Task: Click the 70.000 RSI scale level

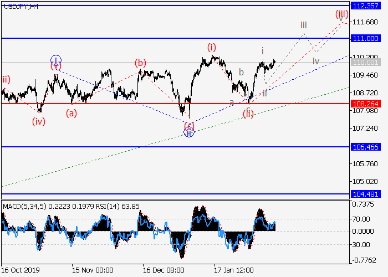Action: (363, 219)
